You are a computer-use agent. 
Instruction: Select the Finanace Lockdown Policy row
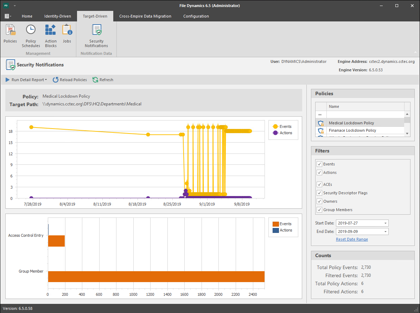352,130
